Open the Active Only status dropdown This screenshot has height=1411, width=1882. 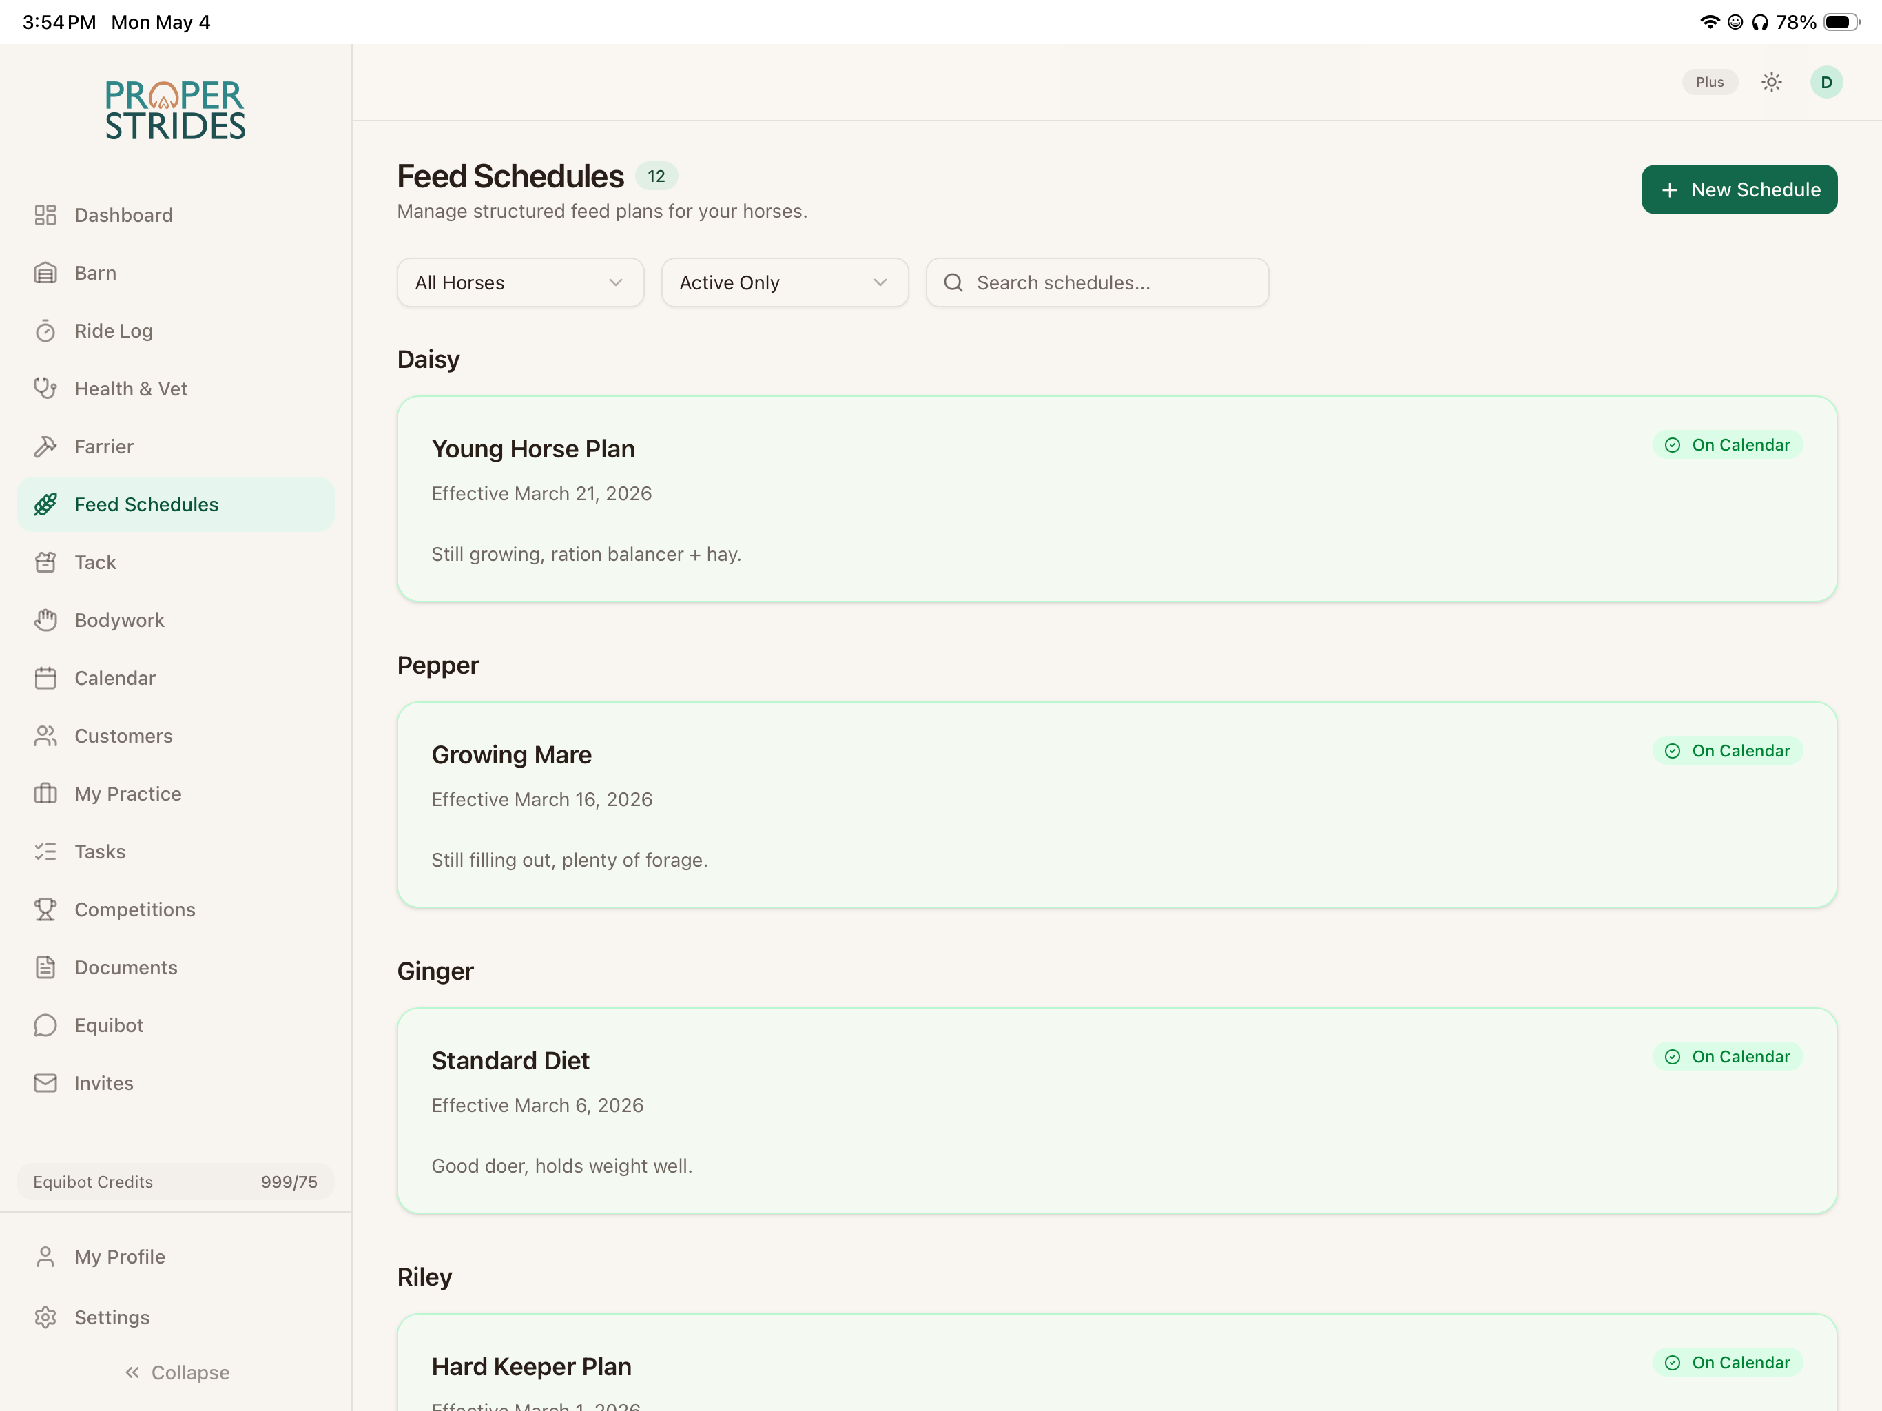[x=785, y=282]
